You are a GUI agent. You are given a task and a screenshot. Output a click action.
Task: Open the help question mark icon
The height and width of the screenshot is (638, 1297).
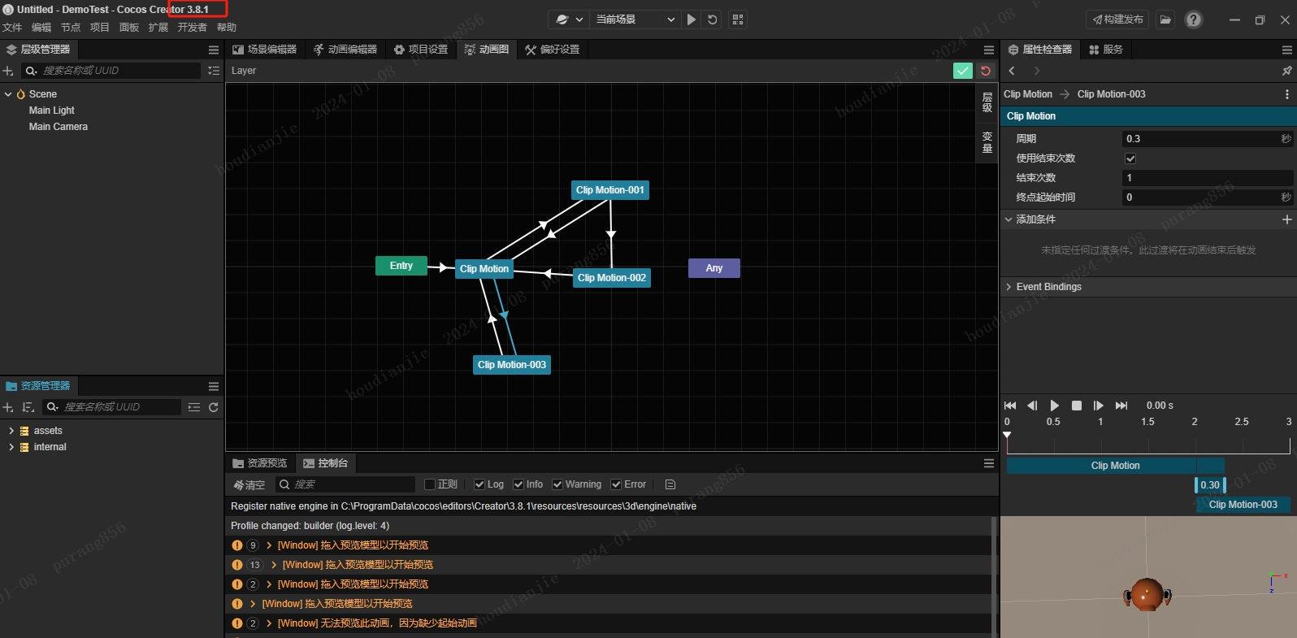coord(1194,20)
